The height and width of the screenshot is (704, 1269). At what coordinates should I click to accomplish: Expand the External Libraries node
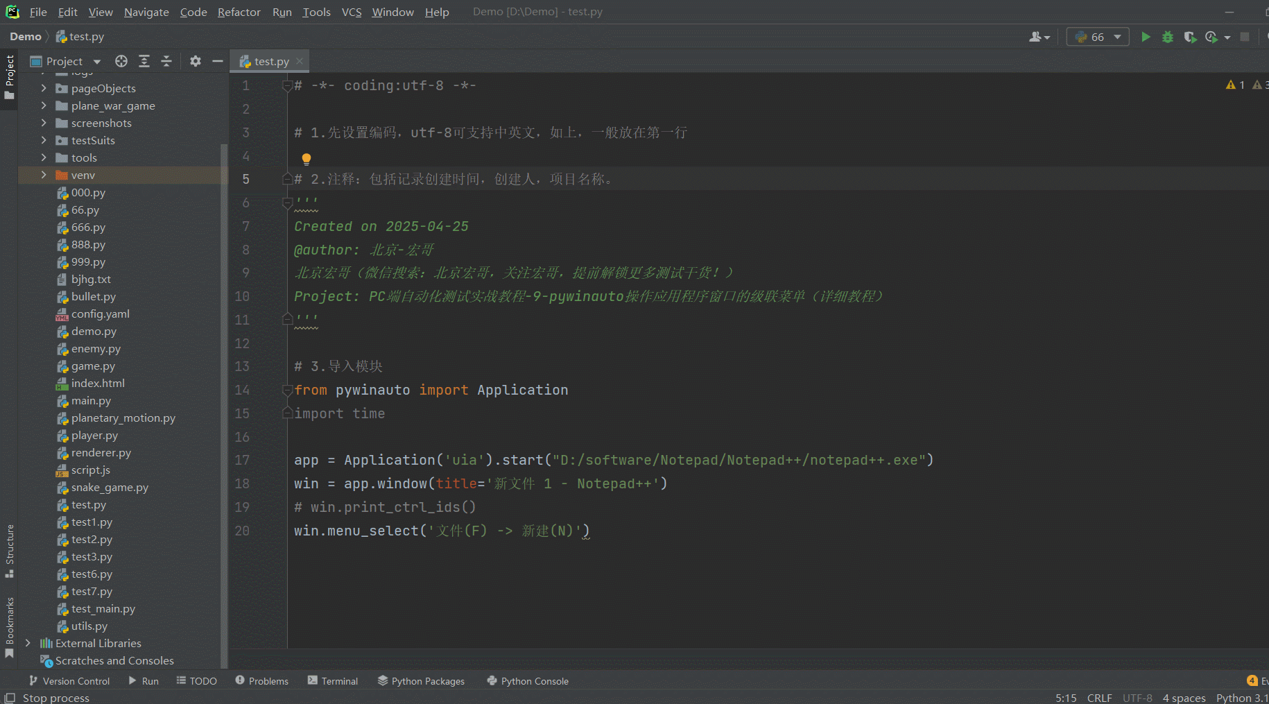(28, 643)
